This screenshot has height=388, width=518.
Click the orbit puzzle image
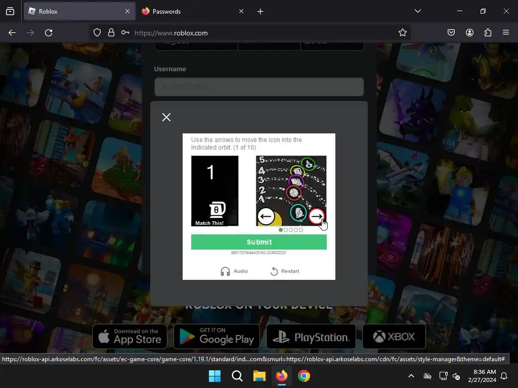click(291, 190)
